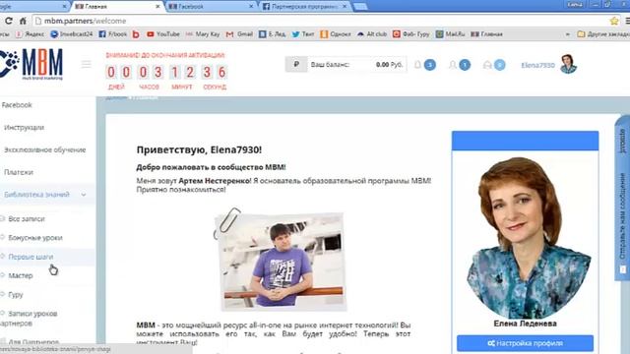Screen dimensions: 630x354
Task: Open the Однокл bookmark
Action: click(336, 34)
